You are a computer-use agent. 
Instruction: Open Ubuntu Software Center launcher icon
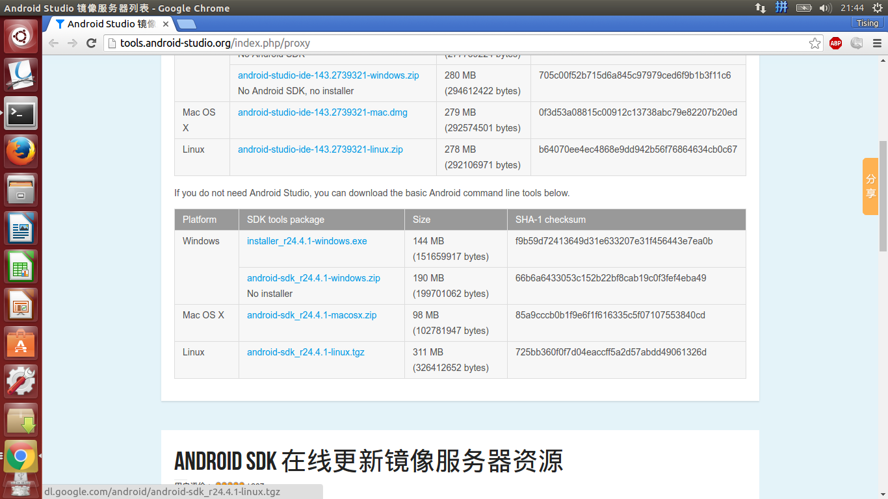[21, 343]
